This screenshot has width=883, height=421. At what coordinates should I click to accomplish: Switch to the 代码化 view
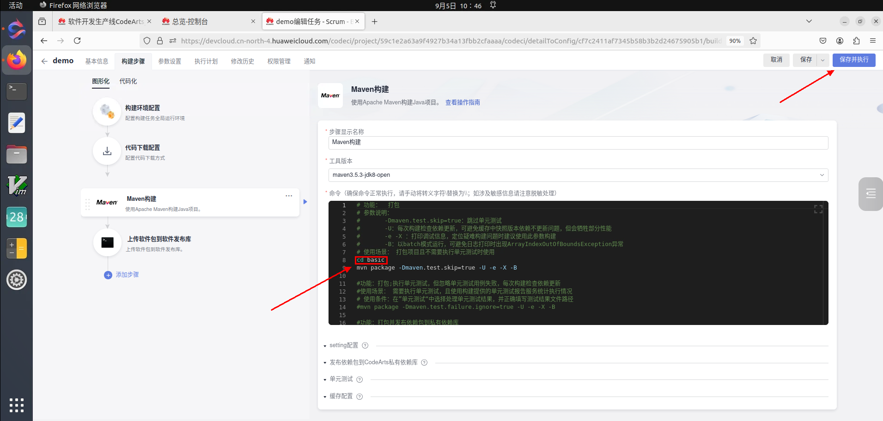128,81
